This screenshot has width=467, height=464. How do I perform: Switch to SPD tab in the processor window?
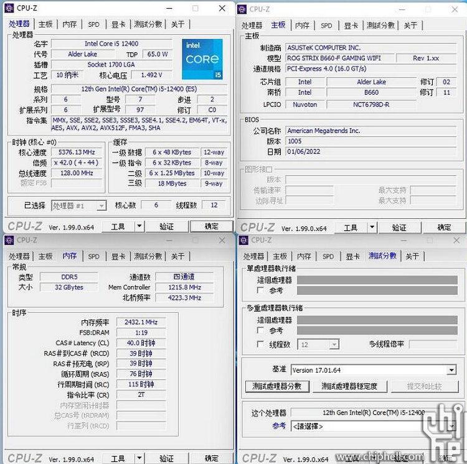tap(93, 24)
